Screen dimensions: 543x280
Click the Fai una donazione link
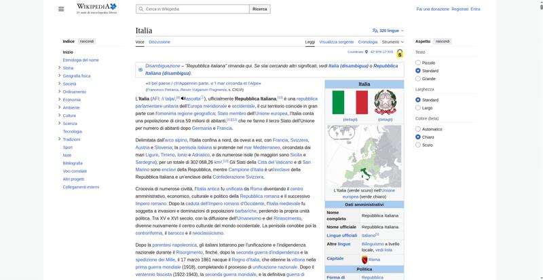(x=432, y=9)
